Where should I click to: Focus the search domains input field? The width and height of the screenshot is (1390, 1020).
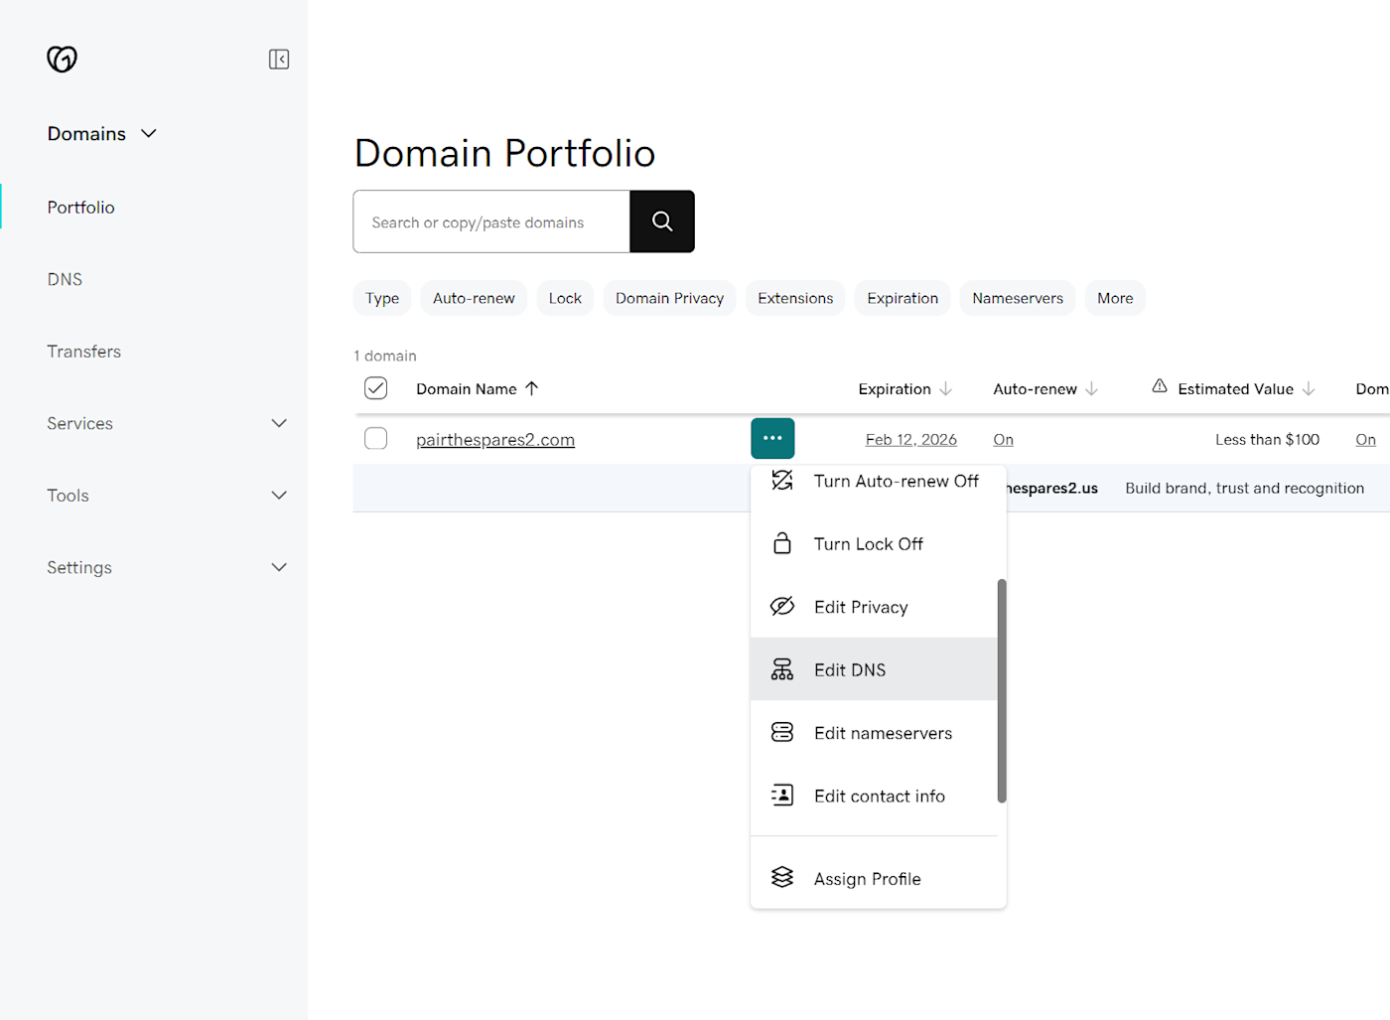491,221
